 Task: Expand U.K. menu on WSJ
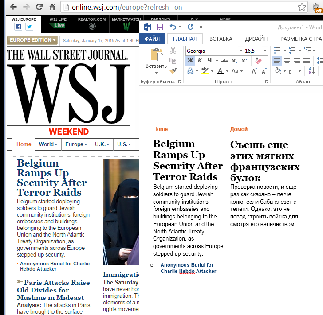coord(102,144)
